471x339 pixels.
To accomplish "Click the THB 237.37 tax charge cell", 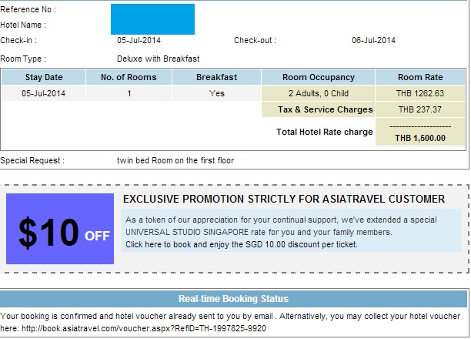I will 420,109.
